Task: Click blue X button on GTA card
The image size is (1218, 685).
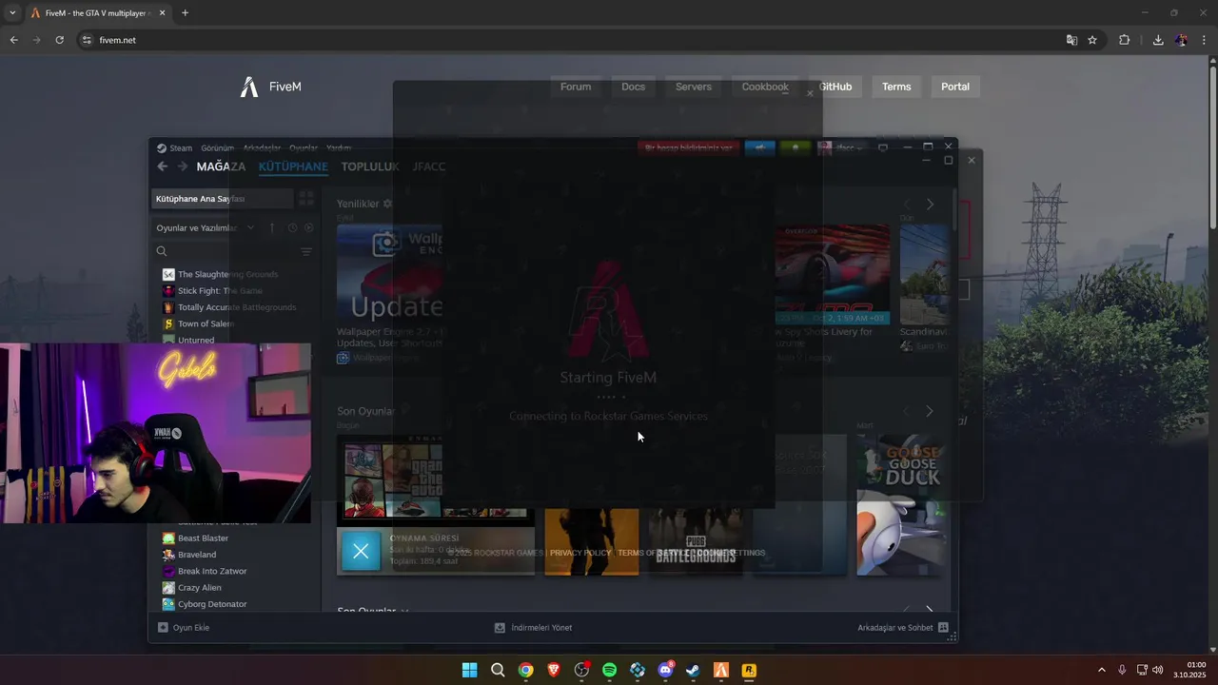Action: click(361, 552)
